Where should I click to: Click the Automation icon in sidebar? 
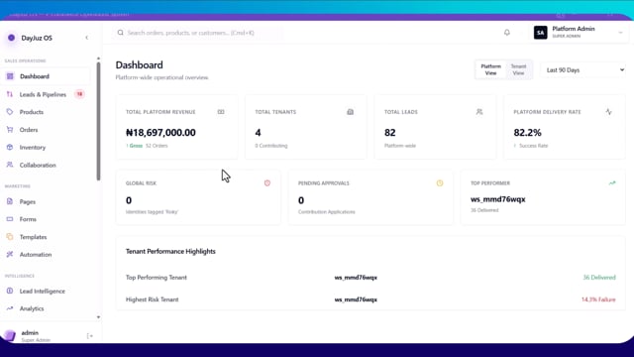pyautogui.click(x=10, y=255)
